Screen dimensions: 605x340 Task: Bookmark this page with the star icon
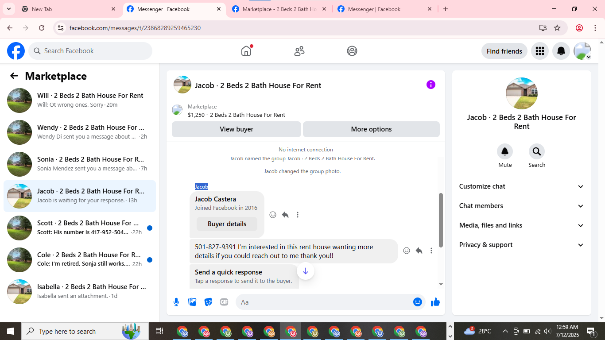coord(557,28)
